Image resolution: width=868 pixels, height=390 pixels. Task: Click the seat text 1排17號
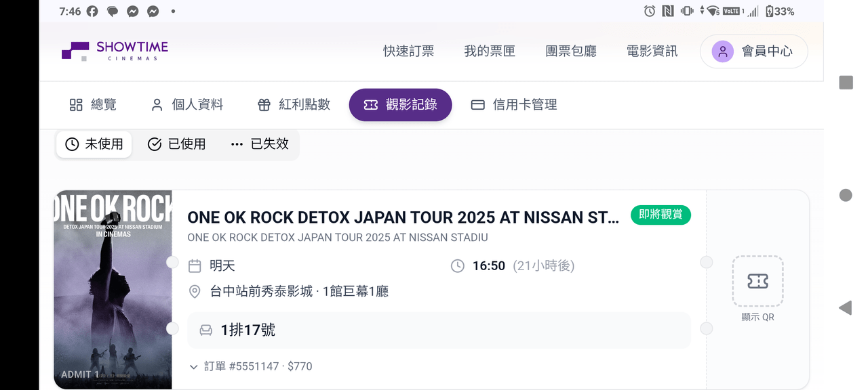tap(248, 330)
